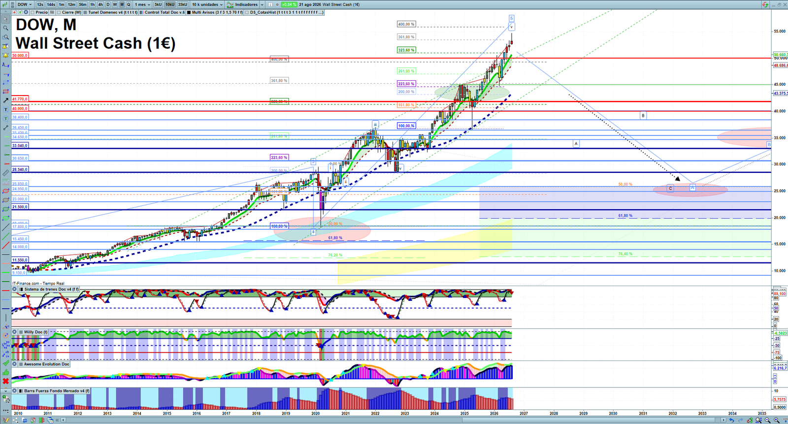Click the 323,60 % Fibonacci label

[407, 50]
